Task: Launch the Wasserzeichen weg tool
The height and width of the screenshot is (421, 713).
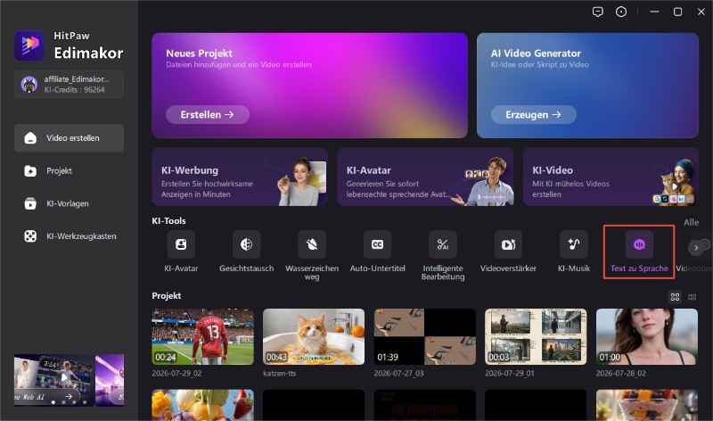Action: pos(312,244)
